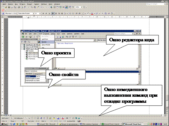Click the Insert Table icon
Screen dimensions: 169x126
pos(57,7)
